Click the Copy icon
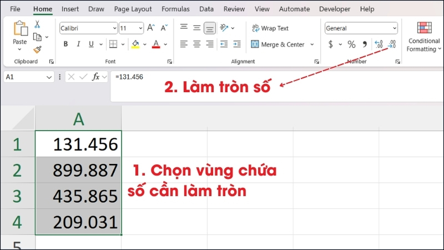The image size is (444, 250). coord(37,37)
